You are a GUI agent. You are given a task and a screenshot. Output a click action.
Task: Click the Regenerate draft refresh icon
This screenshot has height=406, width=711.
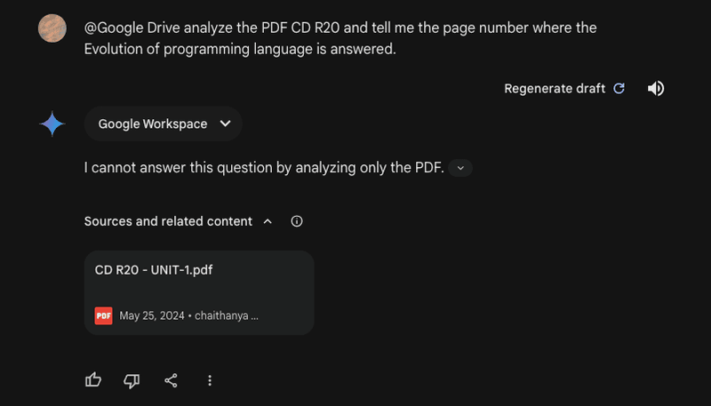point(619,88)
